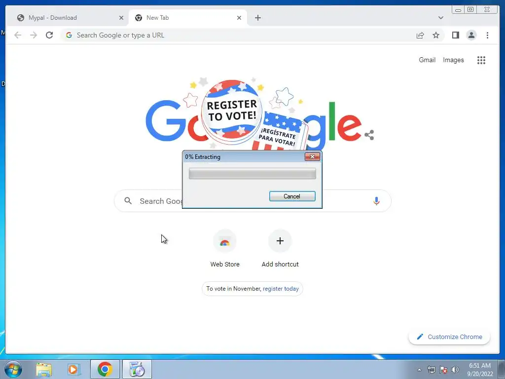Share the Google doodle
This screenshot has height=379, width=505.
click(x=369, y=135)
